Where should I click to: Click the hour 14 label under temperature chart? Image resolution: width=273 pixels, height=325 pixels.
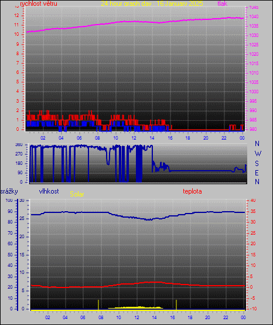[x=154, y=317]
